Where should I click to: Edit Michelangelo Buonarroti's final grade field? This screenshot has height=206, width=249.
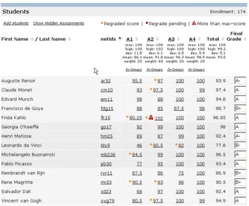(240, 154)
